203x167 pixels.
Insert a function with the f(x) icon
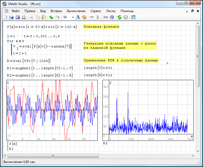[106, 17]
